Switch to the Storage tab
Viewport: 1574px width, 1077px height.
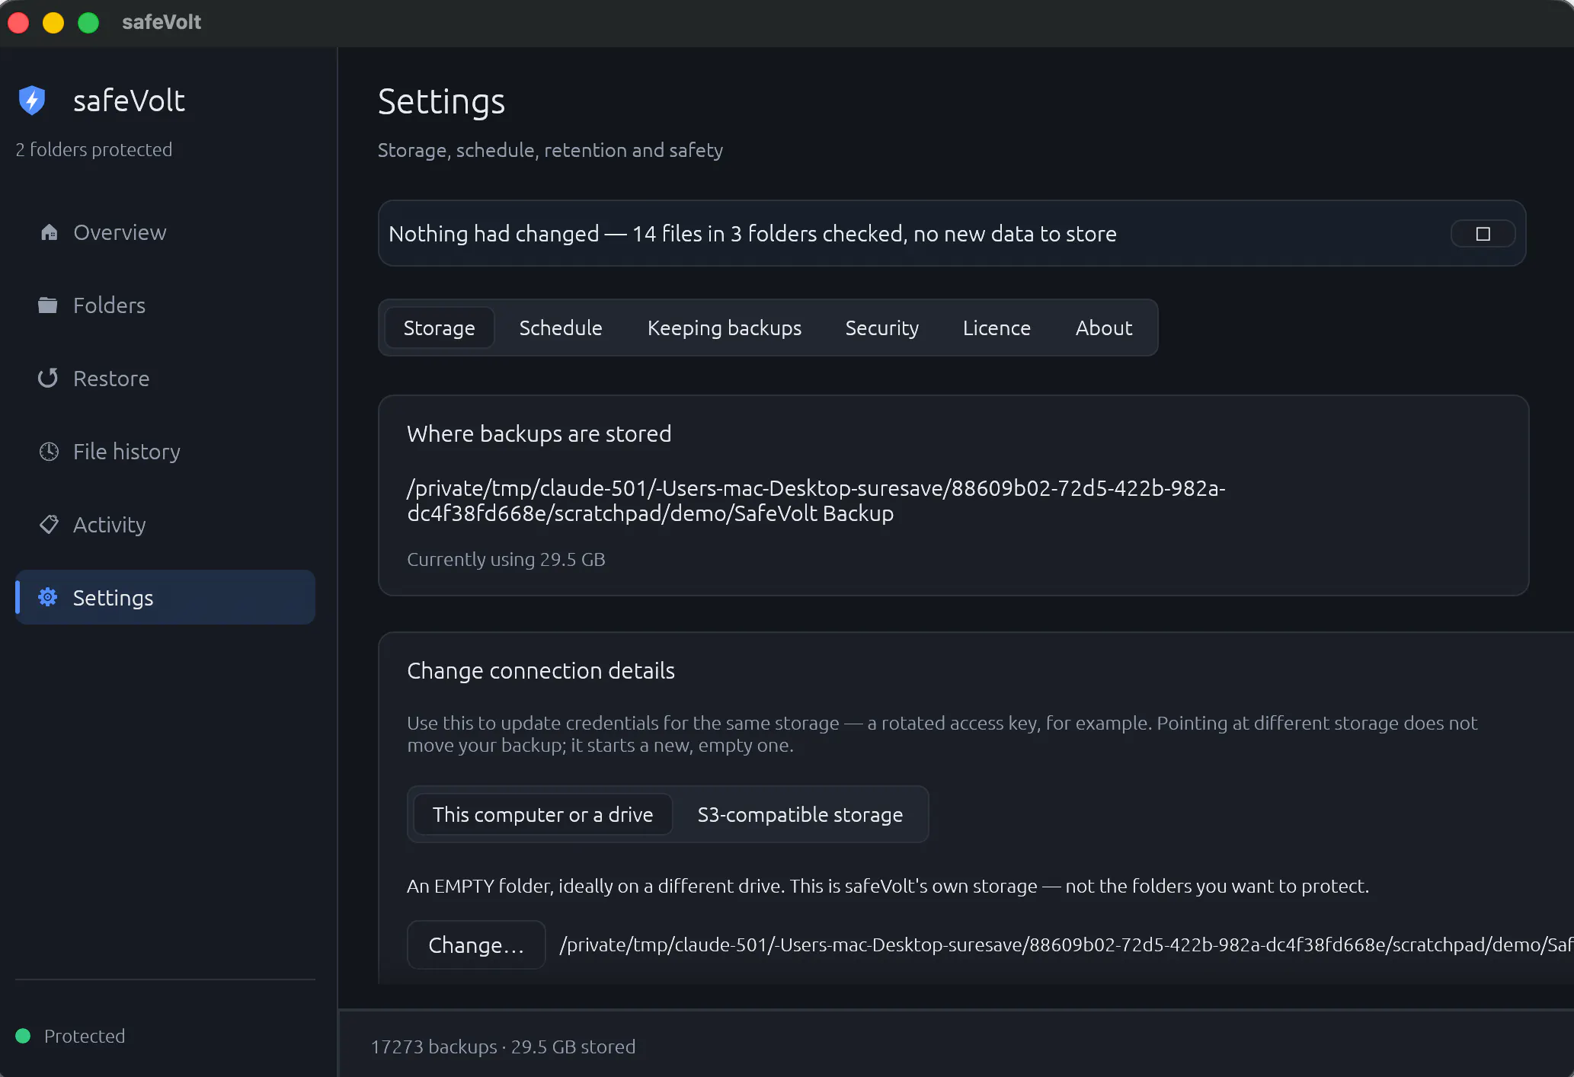click(440, 328)
